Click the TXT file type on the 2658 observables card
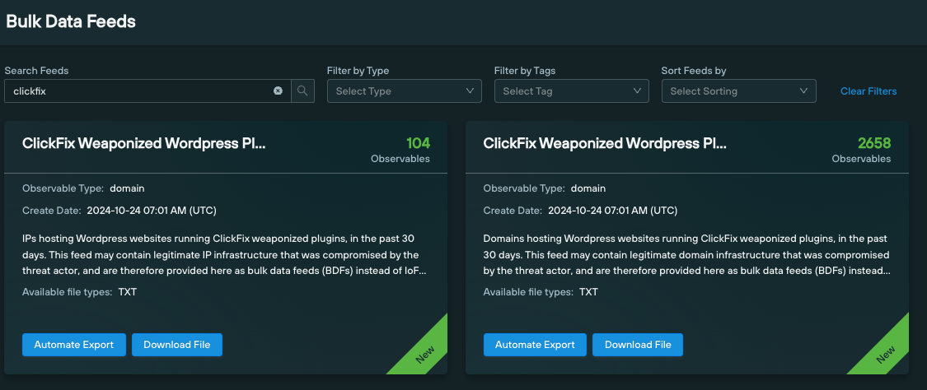Viewport: 927px width, 390px height. (588, 292)
